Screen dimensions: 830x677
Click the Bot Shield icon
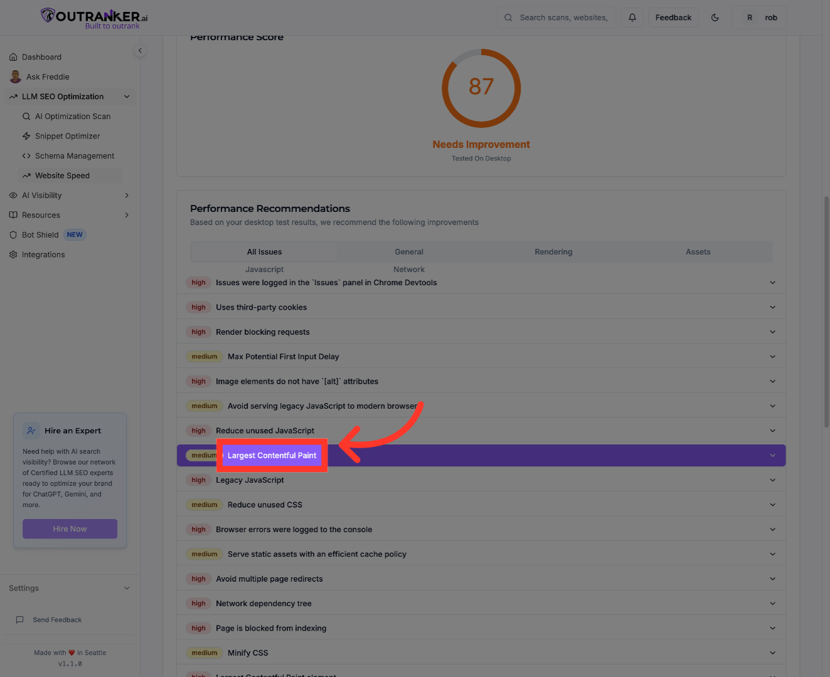click(x=13, y=235)
